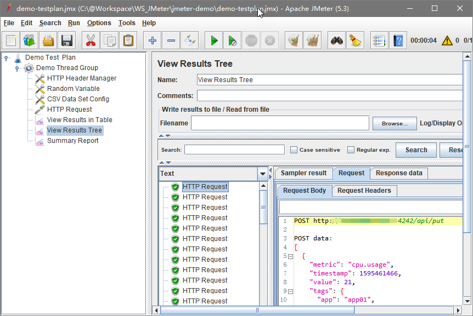Screen dimensions: 473x316
Task: Open the Options menu
Action: click(x=99, y=23)
